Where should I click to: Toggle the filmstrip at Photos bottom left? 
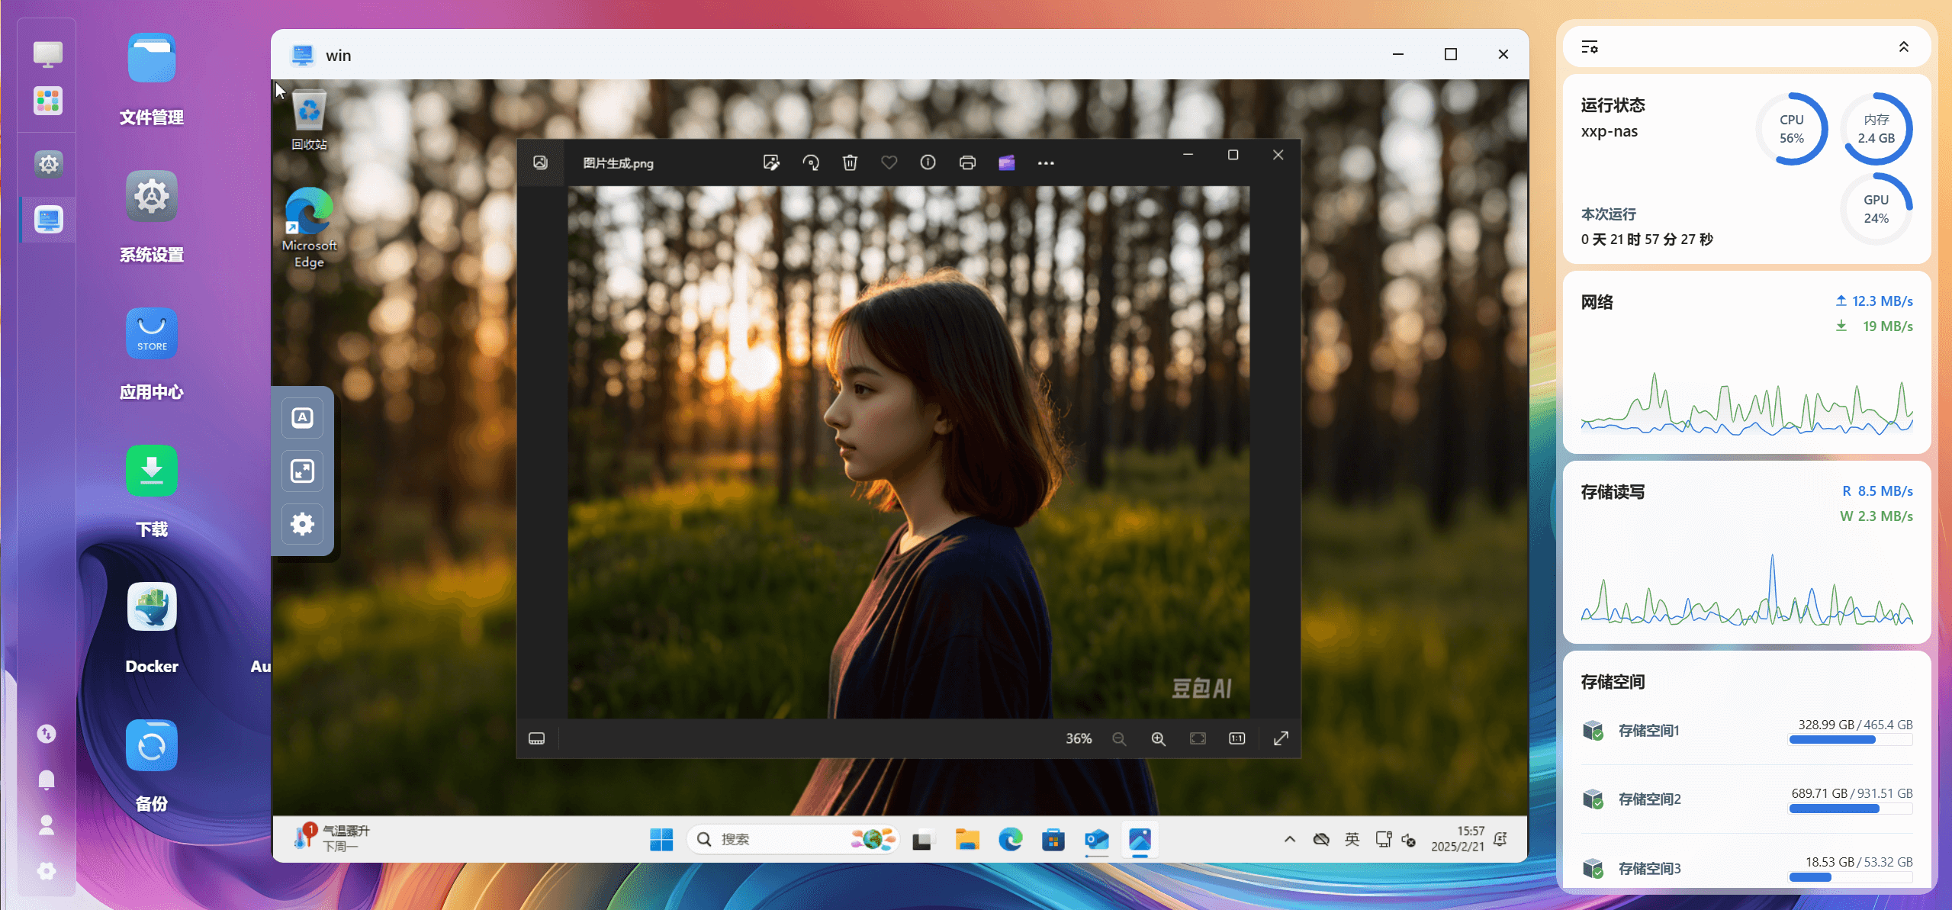536,738
